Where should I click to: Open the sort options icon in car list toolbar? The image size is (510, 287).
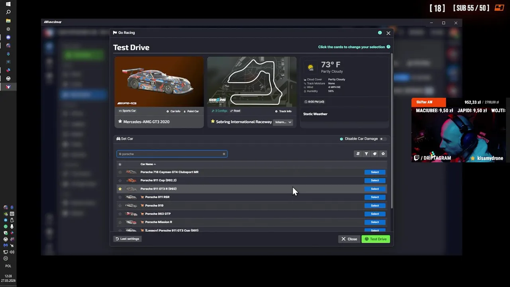pos(358,154)
